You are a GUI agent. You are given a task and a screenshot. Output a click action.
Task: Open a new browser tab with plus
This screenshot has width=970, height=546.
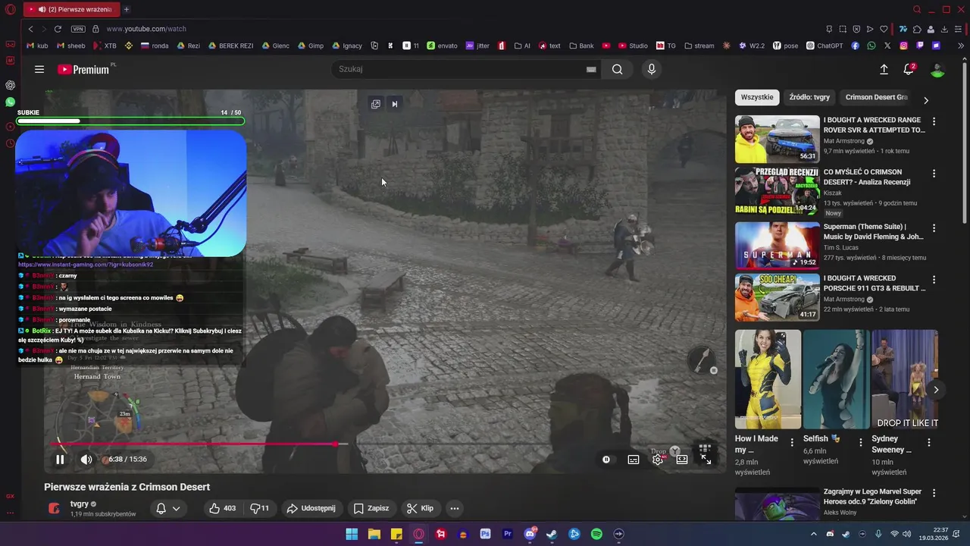pos(127,10)
